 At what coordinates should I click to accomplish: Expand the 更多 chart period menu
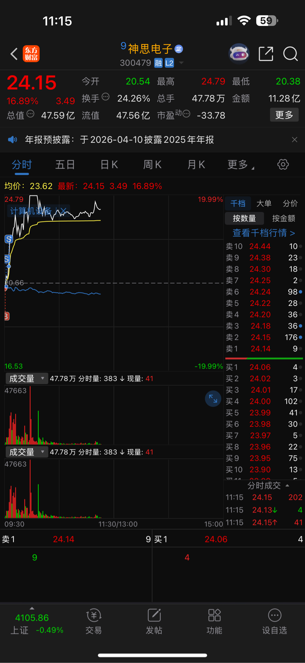240,165
